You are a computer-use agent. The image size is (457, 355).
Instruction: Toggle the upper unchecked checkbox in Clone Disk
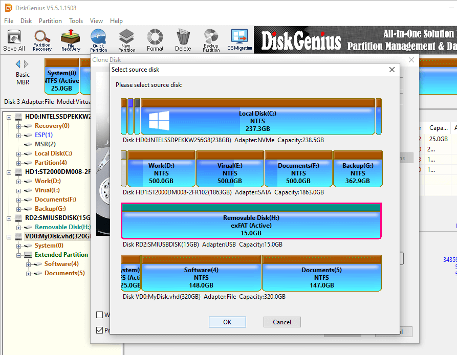[x=100, y=315]
